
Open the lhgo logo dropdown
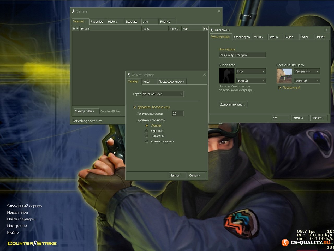tap(251, 71)
